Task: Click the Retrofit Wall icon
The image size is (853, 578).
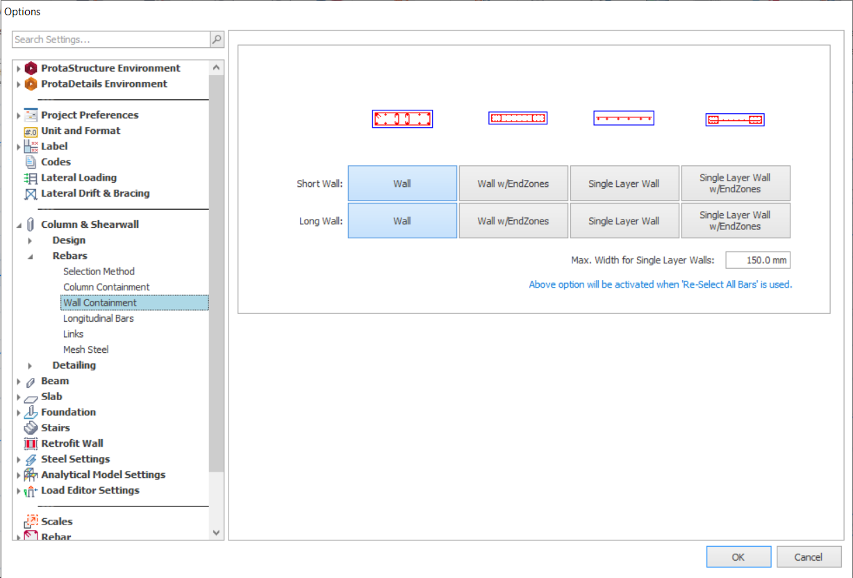Action: (x=31, y=443)
